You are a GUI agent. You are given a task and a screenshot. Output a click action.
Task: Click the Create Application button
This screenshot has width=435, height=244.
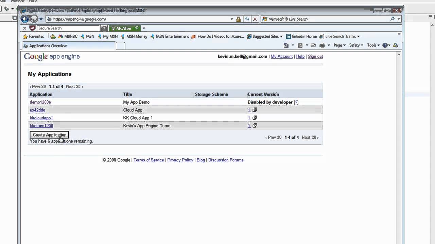tap(49, 135)
